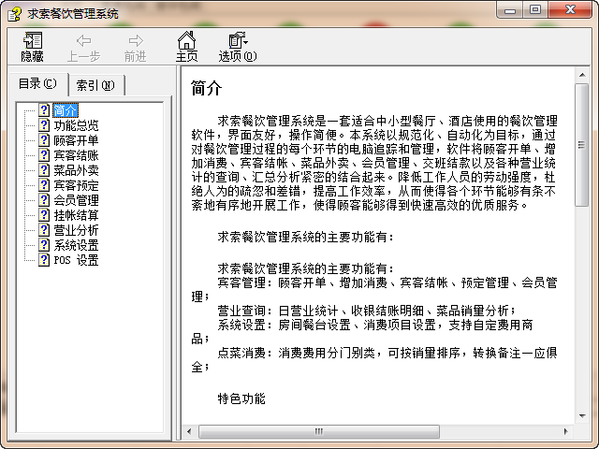
Task: Open the 营业分析 topic
Action: point(76,230)
